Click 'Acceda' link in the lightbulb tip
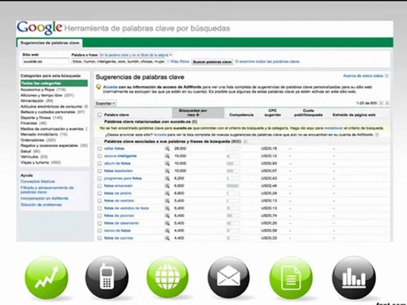The image size is (407, 305). pos(110,87)
